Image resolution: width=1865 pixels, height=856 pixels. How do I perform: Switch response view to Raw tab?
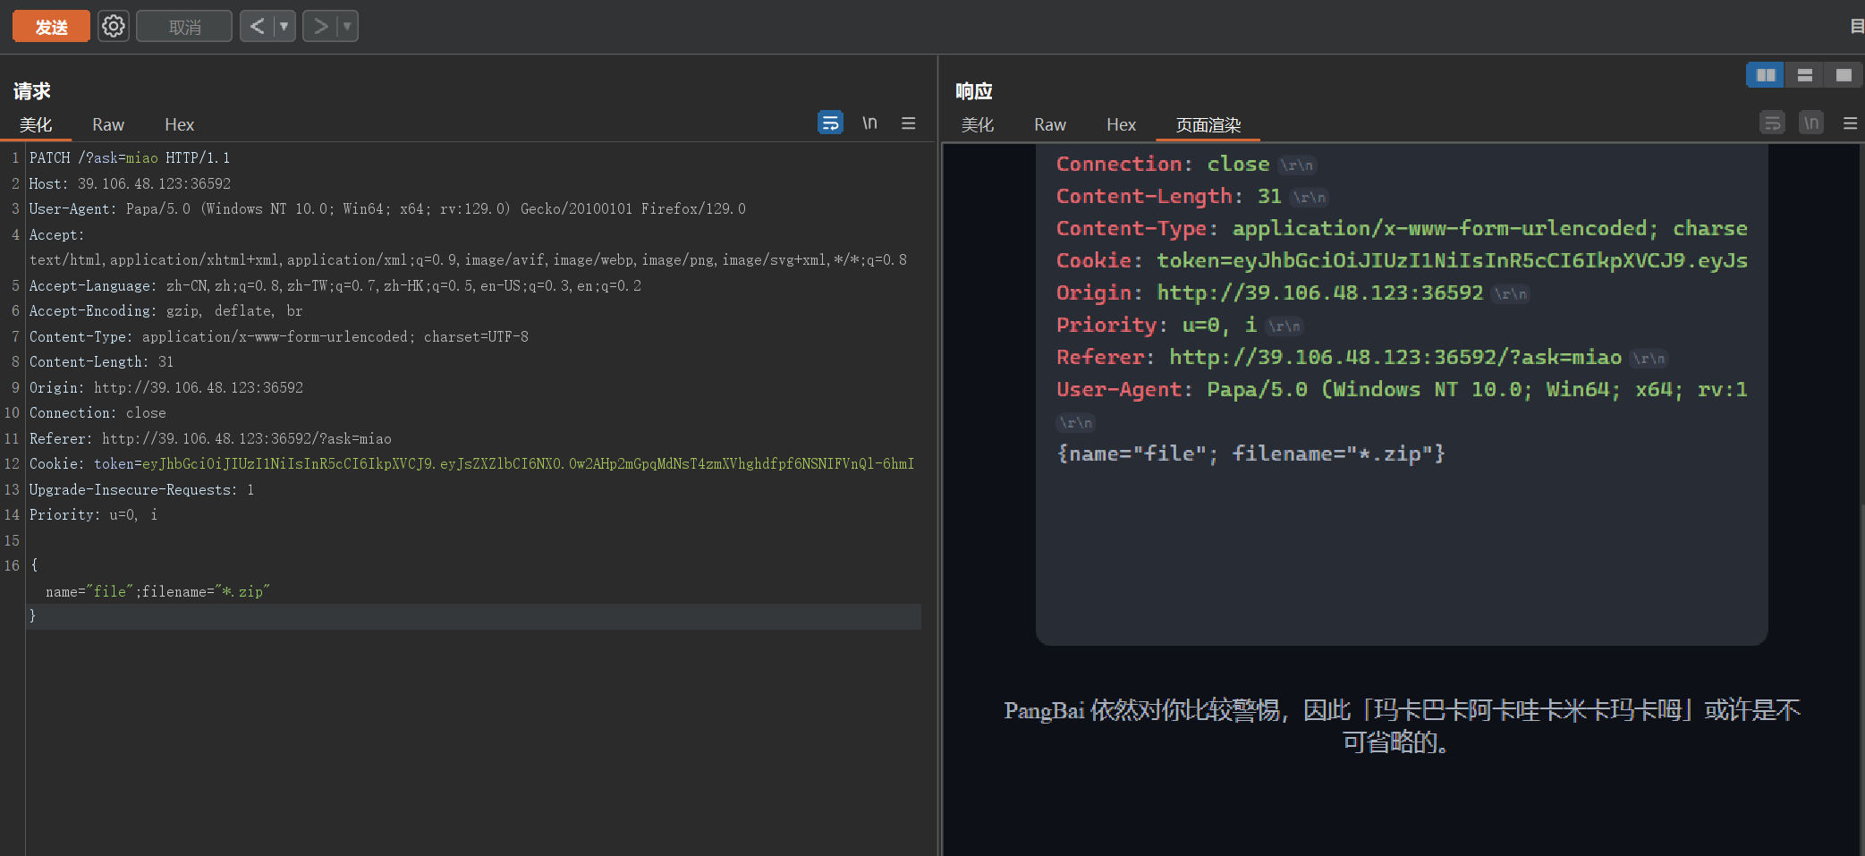pyautogui.click(x=1050, y=124)
